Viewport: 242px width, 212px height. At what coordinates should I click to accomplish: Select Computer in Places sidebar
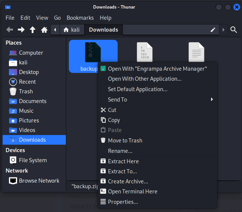(x=34, y=53)
